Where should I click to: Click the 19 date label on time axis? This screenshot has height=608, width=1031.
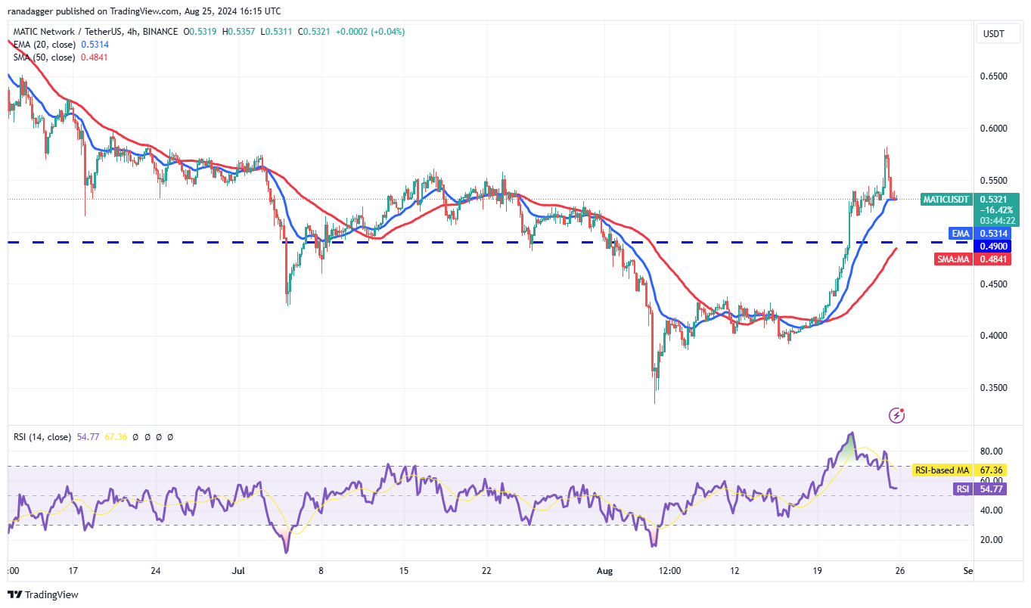(x=816, y=571)
